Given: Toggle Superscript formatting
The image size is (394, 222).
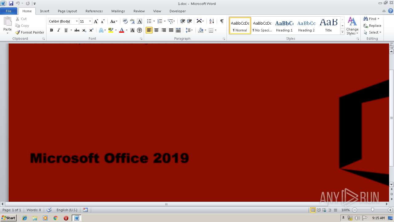Looking at the screenshot, I should pyautogui.click(x=91, y=30).
